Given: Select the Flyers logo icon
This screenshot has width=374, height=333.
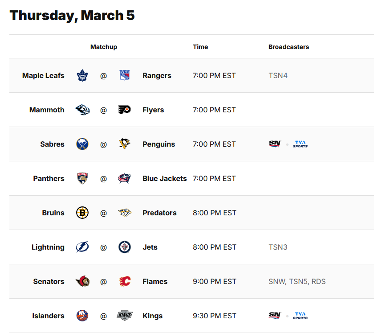Looking at the screenshot, I should (x=125, y=110).
